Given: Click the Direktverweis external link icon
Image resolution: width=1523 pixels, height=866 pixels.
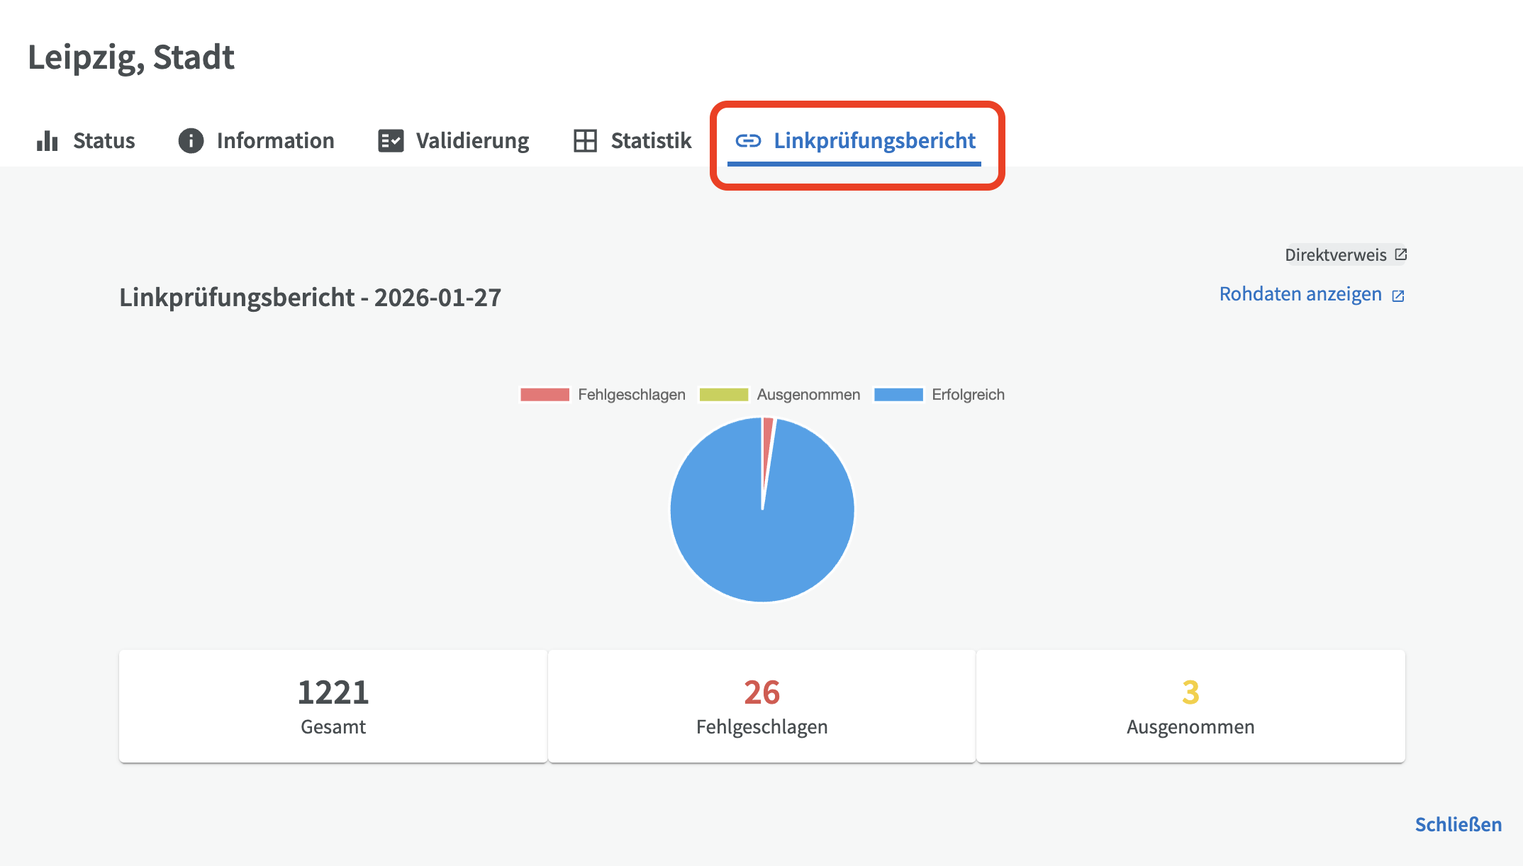Looking at the screenshot, I should (1400, 254).
